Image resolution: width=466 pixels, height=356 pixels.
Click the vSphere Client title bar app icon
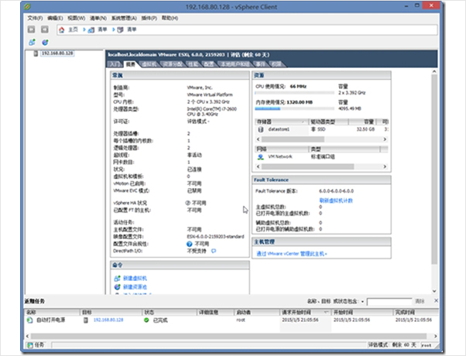[x=27, y=6]
